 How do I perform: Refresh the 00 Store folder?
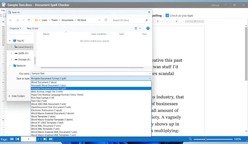(x=106, y=20)
